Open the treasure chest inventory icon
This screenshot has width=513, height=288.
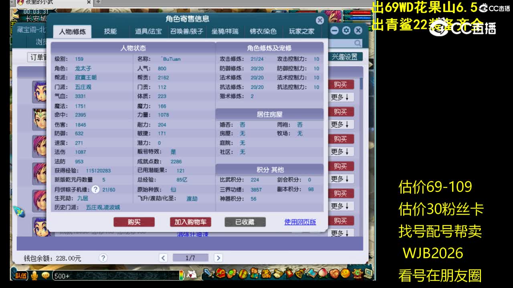(220, 274)
